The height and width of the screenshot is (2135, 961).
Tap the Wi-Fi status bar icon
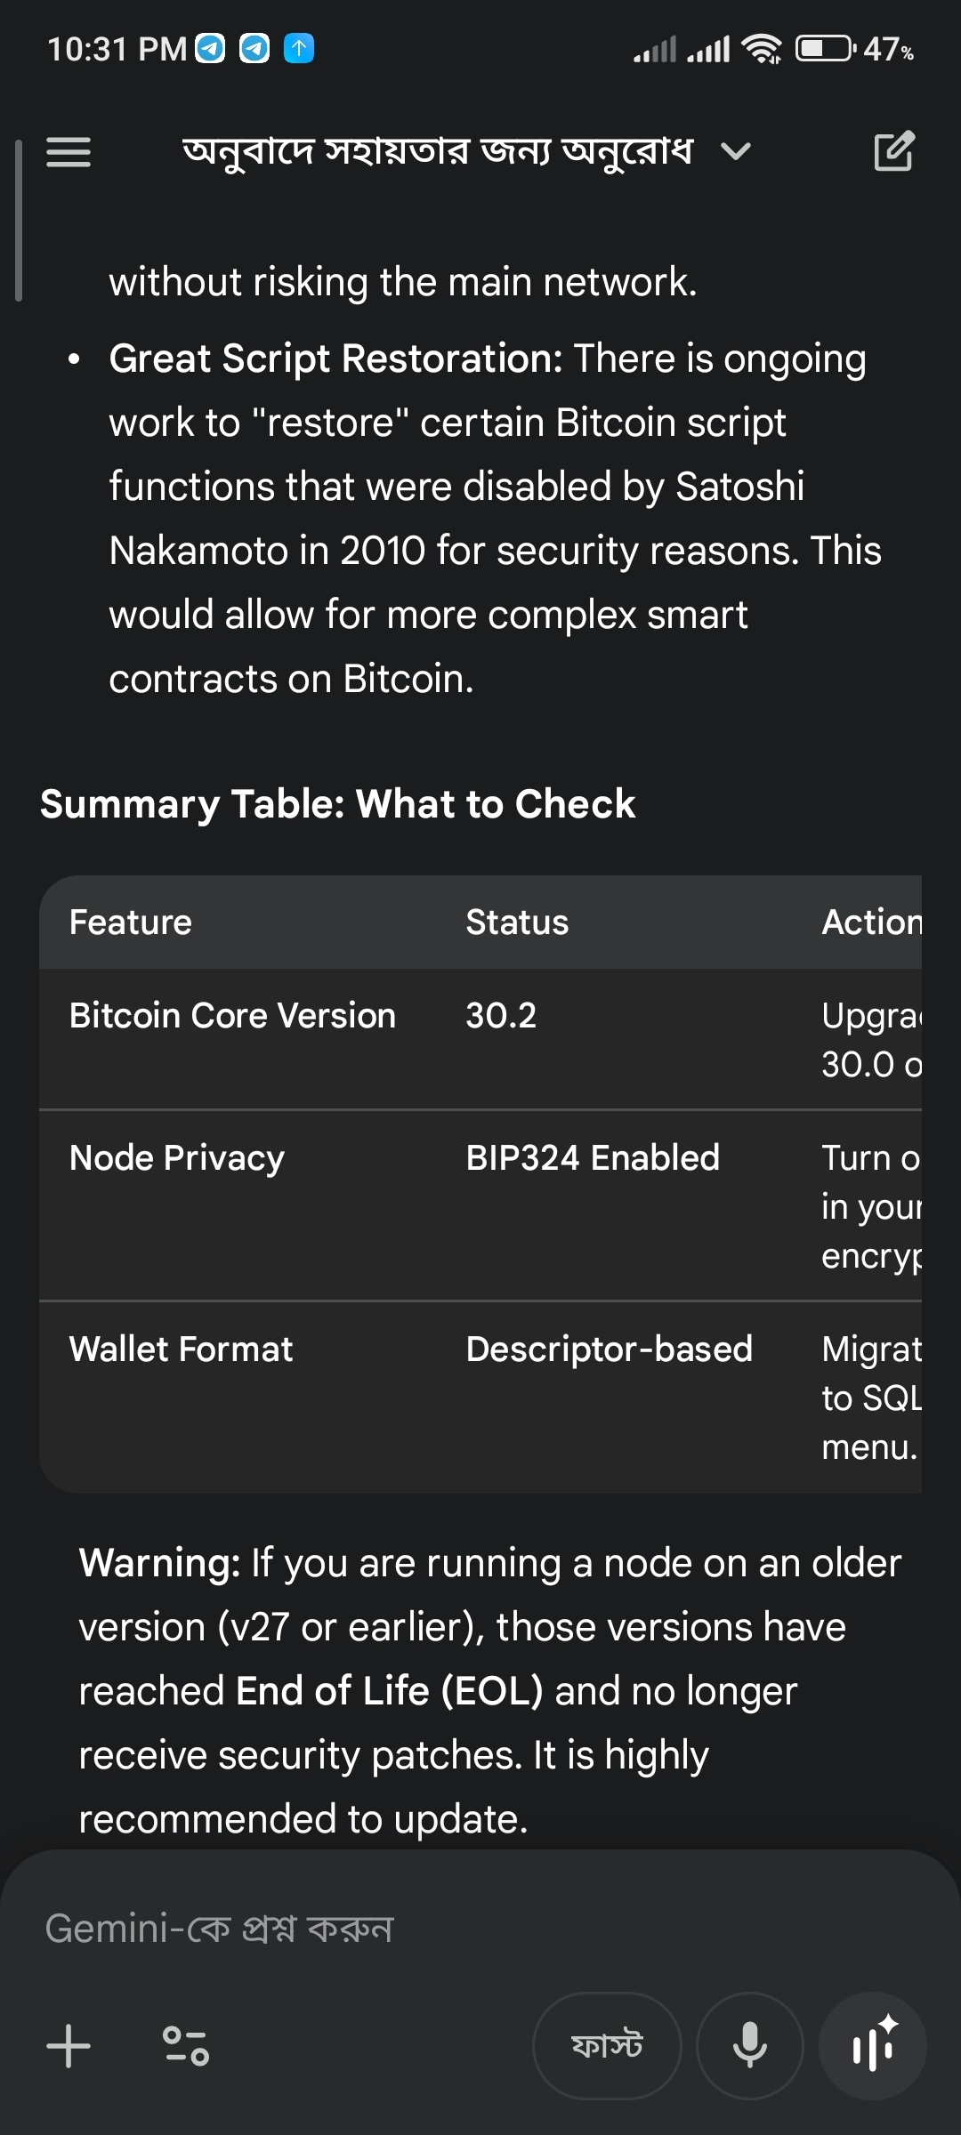(x=762, y=49)
